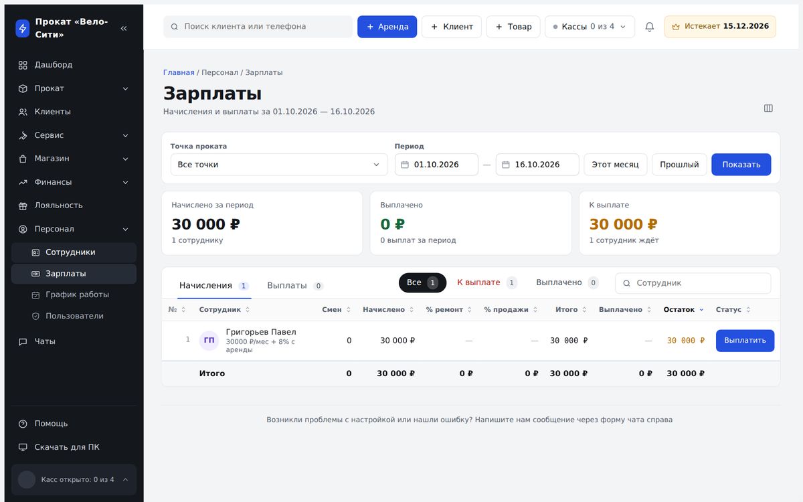Collapse the Персонал submenu chevron
This screenshot has width=803, height=502.
click(x=125, y=229)
